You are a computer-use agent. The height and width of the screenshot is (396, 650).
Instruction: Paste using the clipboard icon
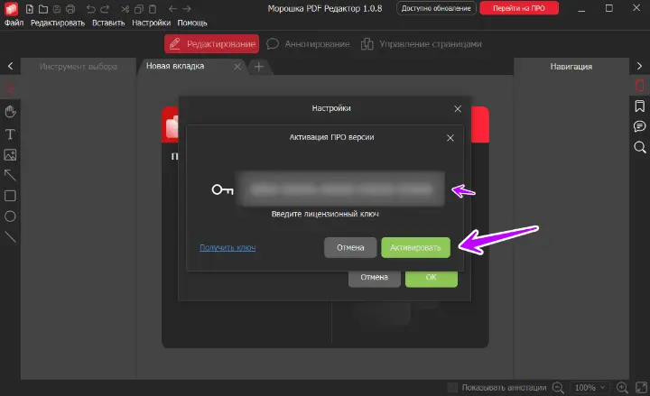[153, 9]
